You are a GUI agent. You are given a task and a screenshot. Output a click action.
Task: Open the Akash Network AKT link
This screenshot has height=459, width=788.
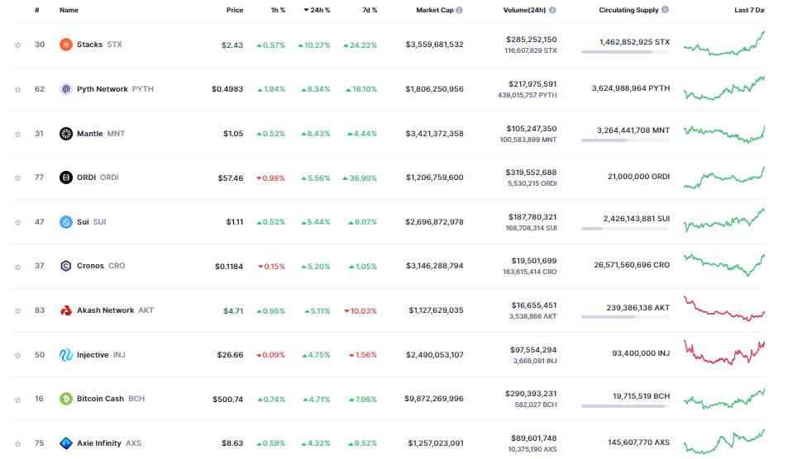pyautogui.click(x=115, y=310)
